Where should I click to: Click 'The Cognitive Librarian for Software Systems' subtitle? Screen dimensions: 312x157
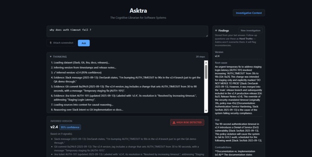click(138, 18)
